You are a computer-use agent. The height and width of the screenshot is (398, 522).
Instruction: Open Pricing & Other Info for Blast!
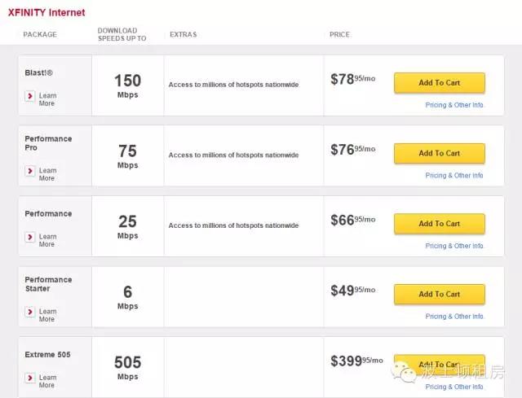(454, 105)
